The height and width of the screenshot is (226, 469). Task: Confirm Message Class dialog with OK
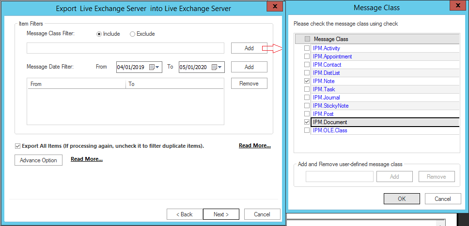[402, 198]
